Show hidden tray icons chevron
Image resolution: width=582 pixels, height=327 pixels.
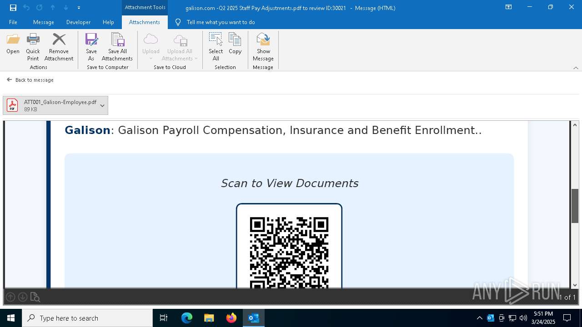pyautogui.click(x=480, y=318)
